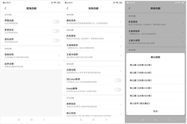Open 频率锁定 settings entry
The width and height of the screenshot is (187, 124).
[93, 105]
